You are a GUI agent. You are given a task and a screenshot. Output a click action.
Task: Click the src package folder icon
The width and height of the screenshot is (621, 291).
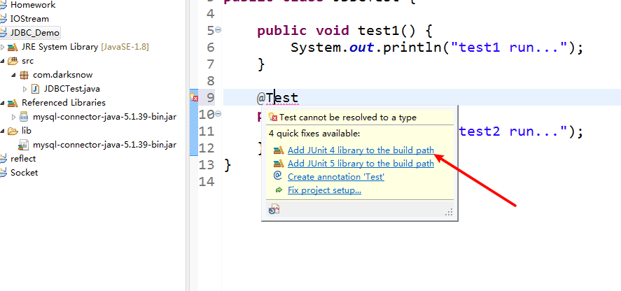(x=13, y=61)
